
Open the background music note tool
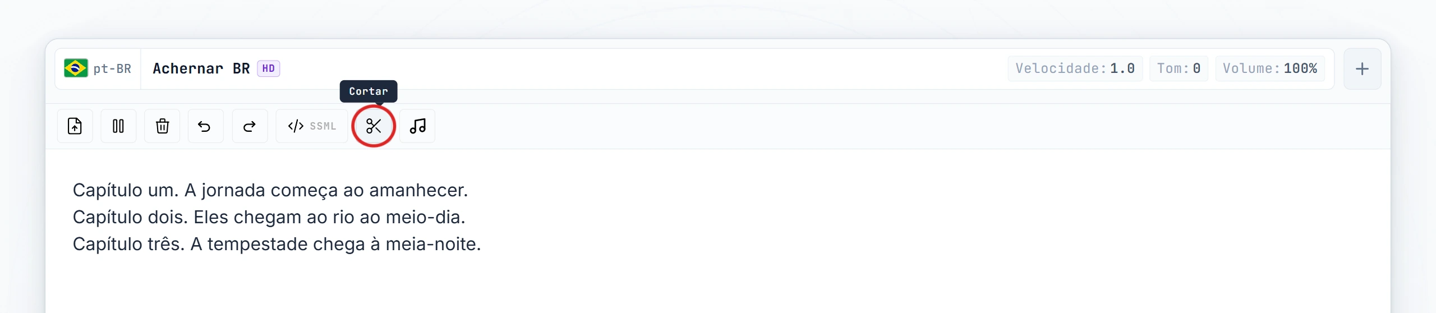pyautogui.click(x=417, y=126)
